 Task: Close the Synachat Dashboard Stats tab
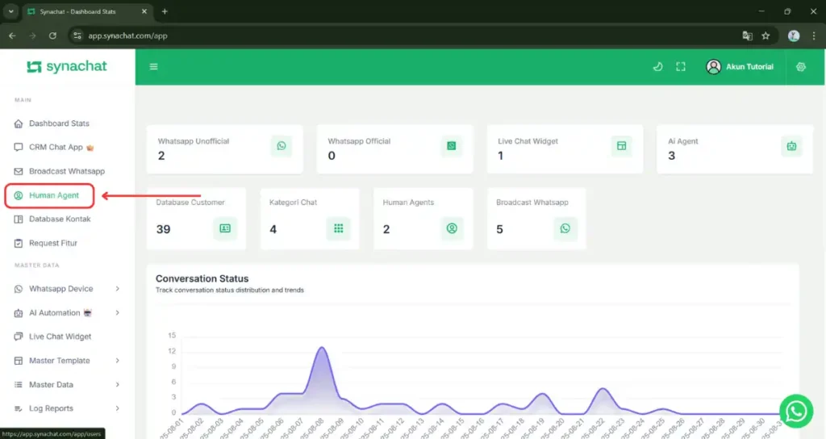click(144, 11)
